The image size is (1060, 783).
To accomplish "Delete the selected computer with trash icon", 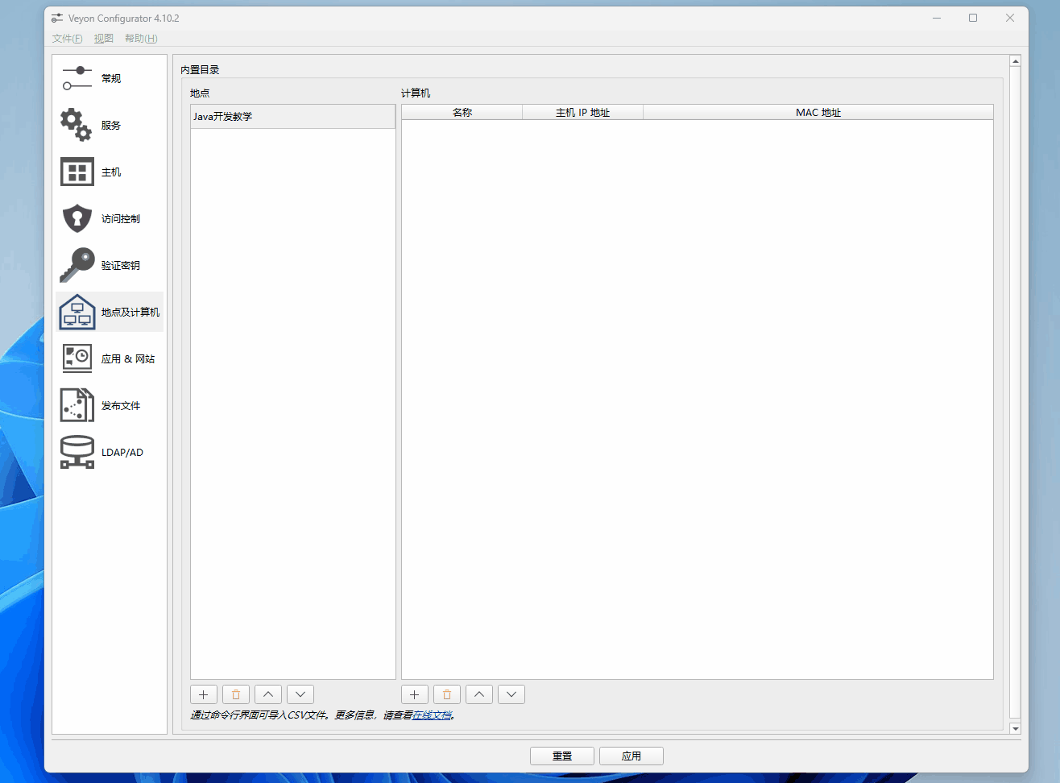I will coord(447,694).
